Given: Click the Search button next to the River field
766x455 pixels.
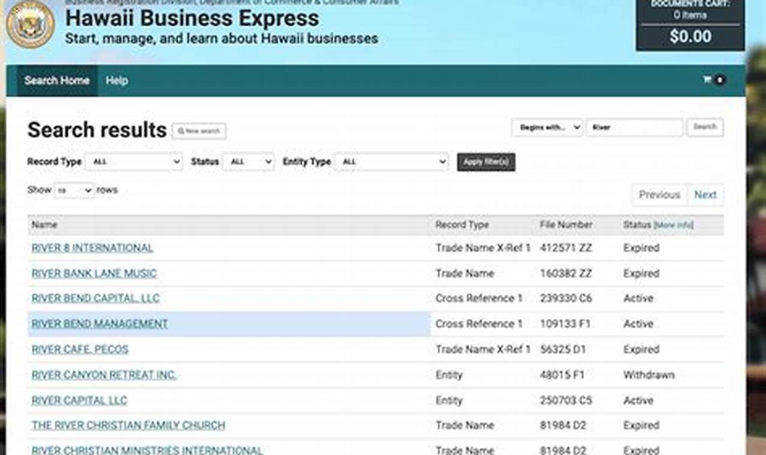Looking at the screenshot, I should coord(704,127).
